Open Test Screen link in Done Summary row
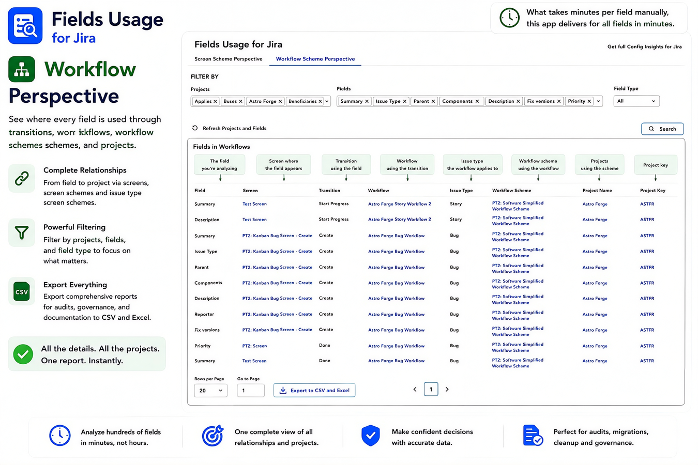The width and height of the screenshot is (698, 465). tap(254, 361)
